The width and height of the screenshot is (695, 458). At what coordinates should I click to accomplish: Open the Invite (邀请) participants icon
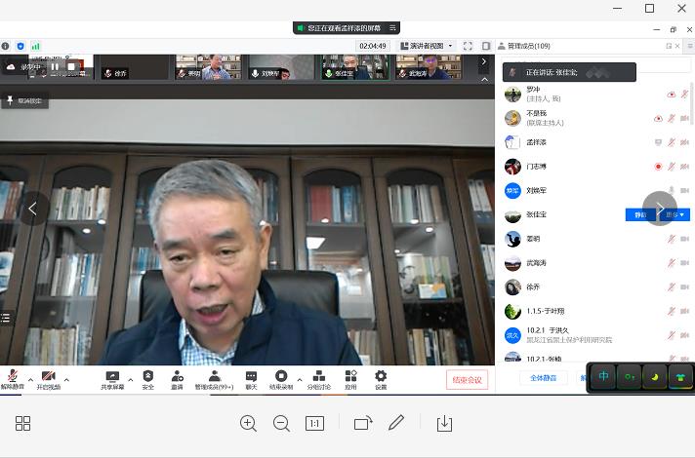(177, 376)
